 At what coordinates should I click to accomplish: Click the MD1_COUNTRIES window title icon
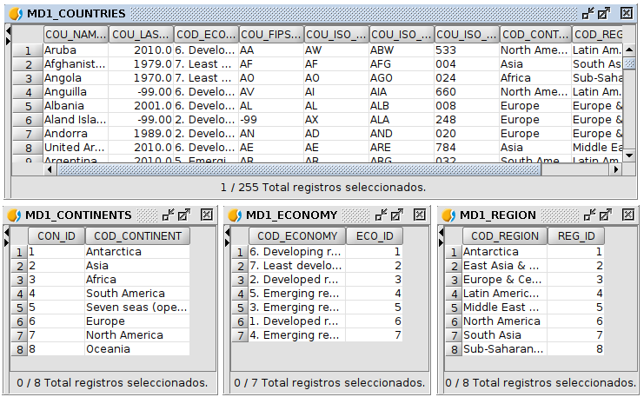[x=16, y=14]
